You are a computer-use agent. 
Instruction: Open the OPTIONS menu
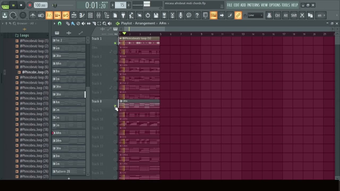275,5
